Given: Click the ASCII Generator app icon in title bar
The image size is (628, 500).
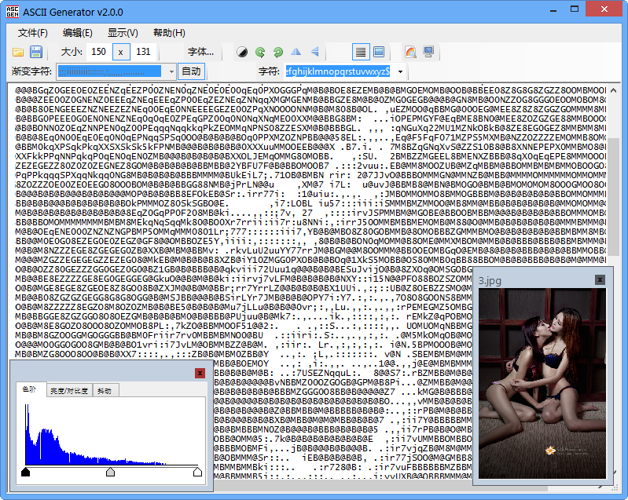Looking at the screenshot, I should 13,12.
